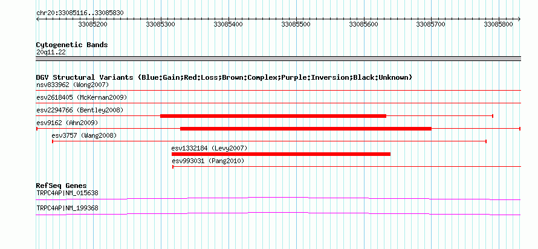Screen dimensions: 538x249
Task: Open the Cytogenetic Bands track title
Action: 72,45
